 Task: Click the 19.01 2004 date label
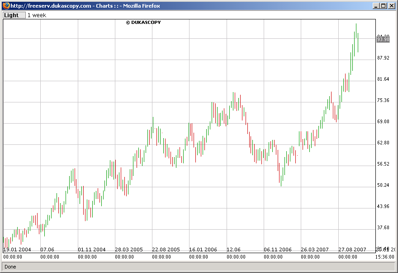pos(17,250)
